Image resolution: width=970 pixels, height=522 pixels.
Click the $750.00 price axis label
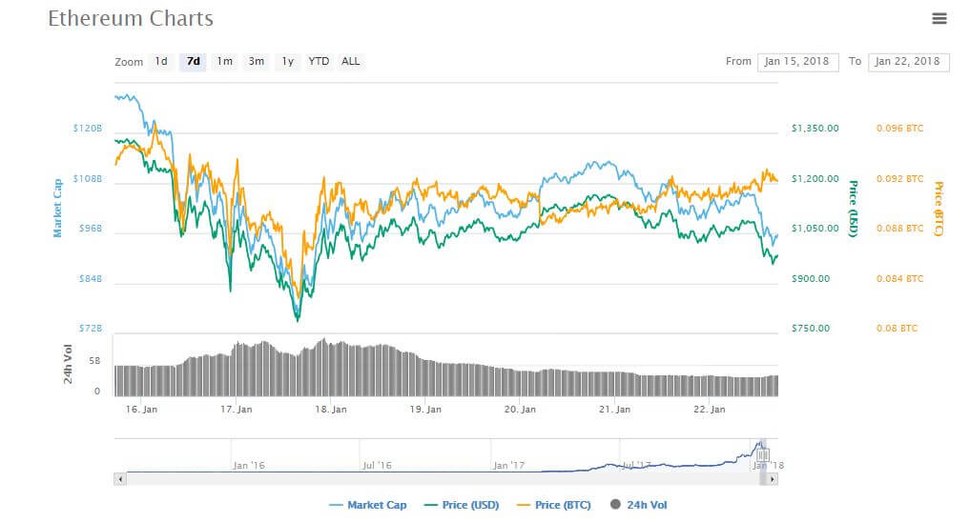click(811, 329)
